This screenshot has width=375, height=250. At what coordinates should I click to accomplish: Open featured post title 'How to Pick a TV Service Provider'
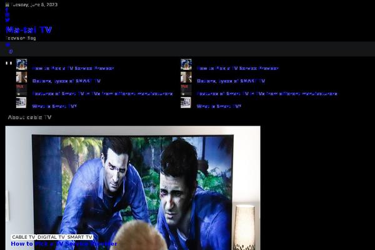pos(64,244)
